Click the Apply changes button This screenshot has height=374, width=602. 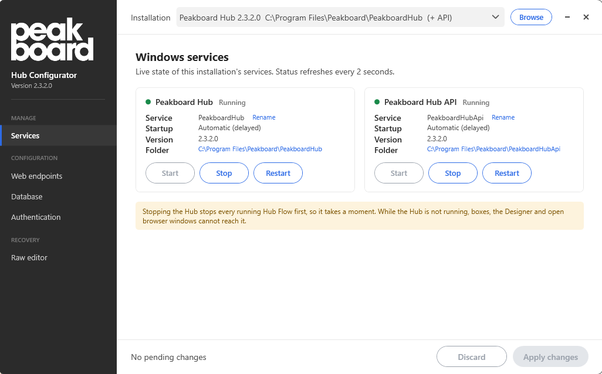click(550, 357)
